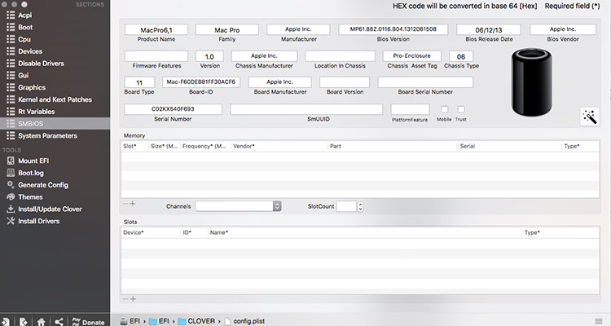Click the magic wand SMBIOS generator

point(590,117)
